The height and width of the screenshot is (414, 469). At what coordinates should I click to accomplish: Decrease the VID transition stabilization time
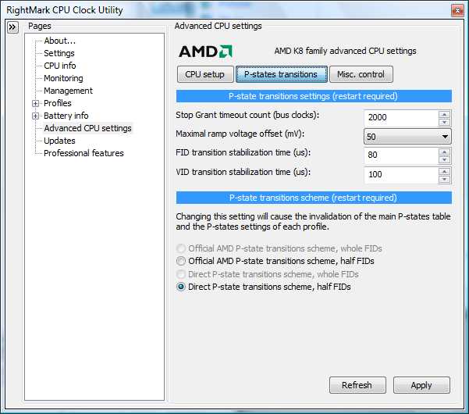point(444,179)
